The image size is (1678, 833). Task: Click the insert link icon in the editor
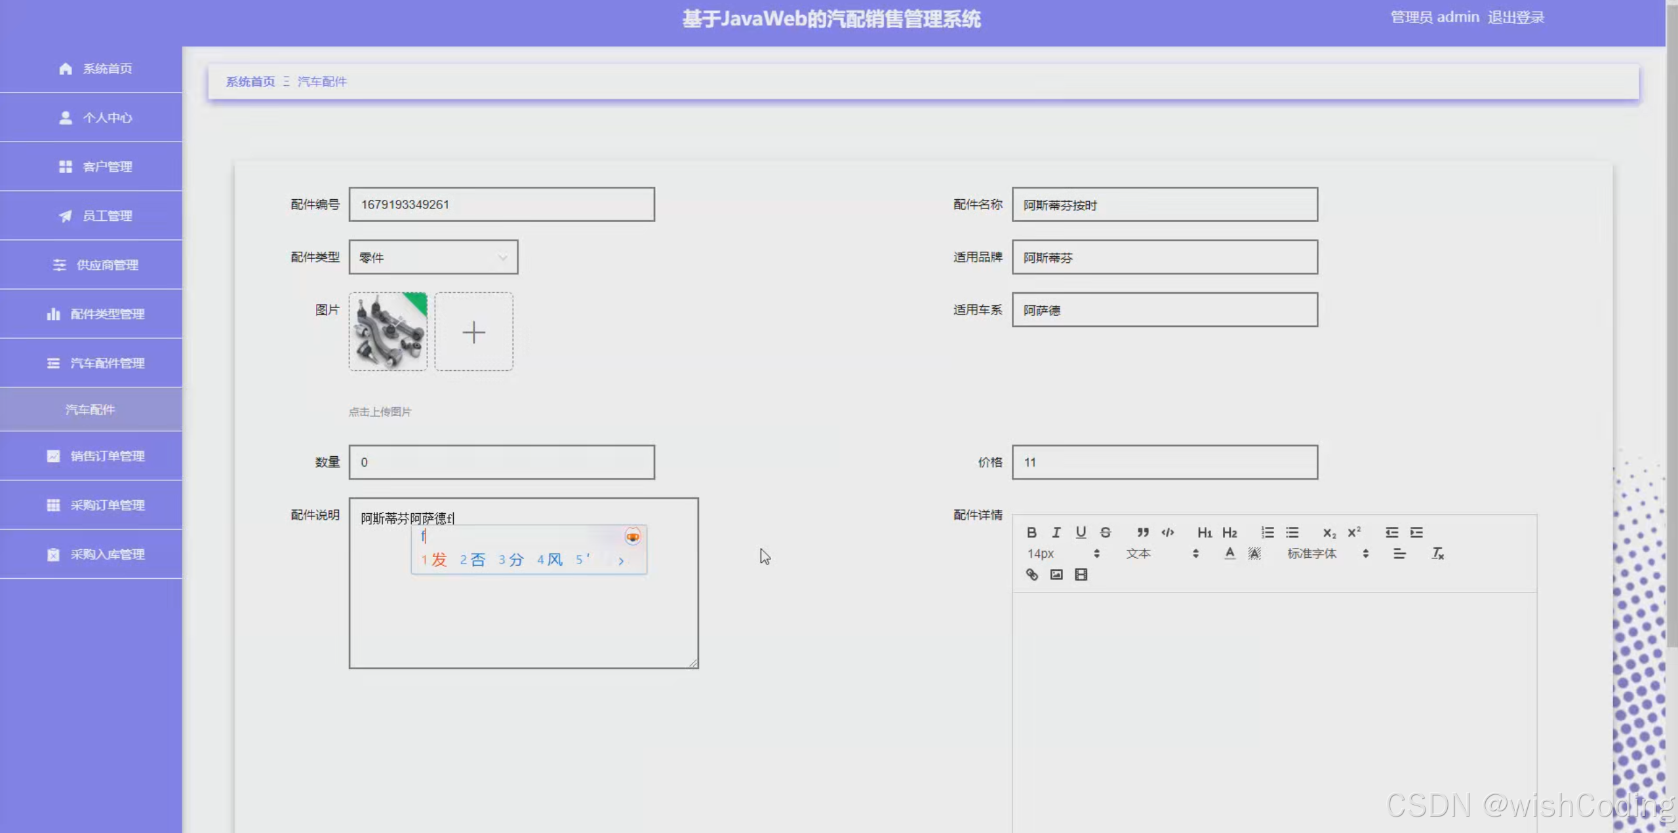(x=1031, y=575)
